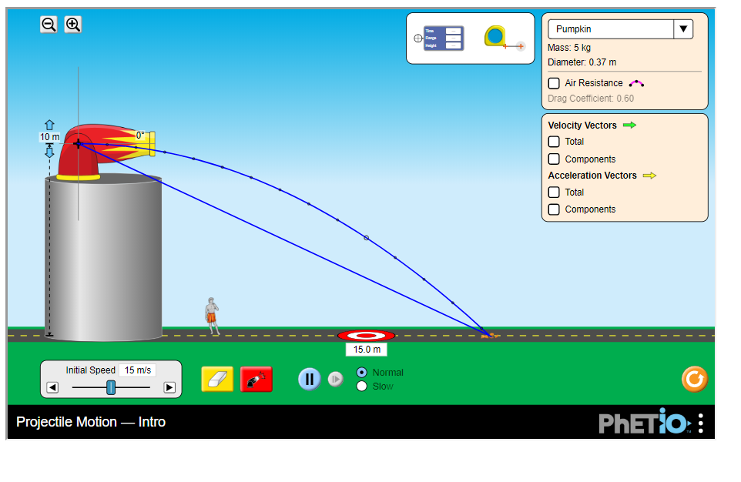Enable the Air Resistance checkbox
The height and width of the screenshot is (482, 741).
[x=553, y=83]
